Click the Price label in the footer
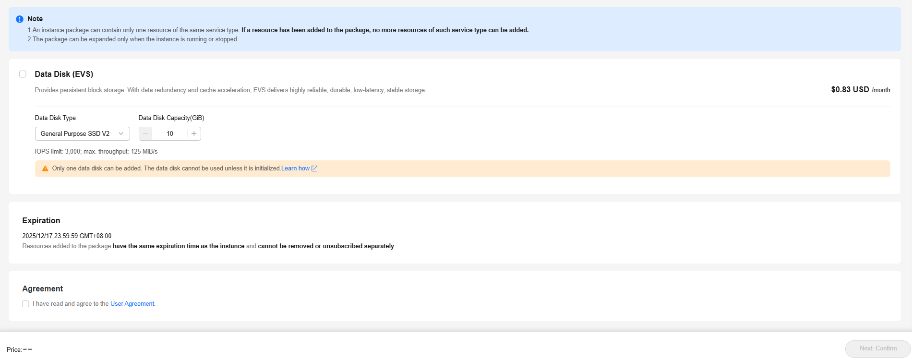 14,349
